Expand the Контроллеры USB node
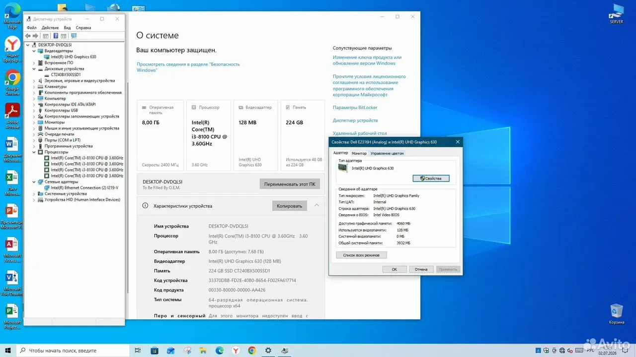This screenshot has height=357, width=636. (x=34, y=111)
